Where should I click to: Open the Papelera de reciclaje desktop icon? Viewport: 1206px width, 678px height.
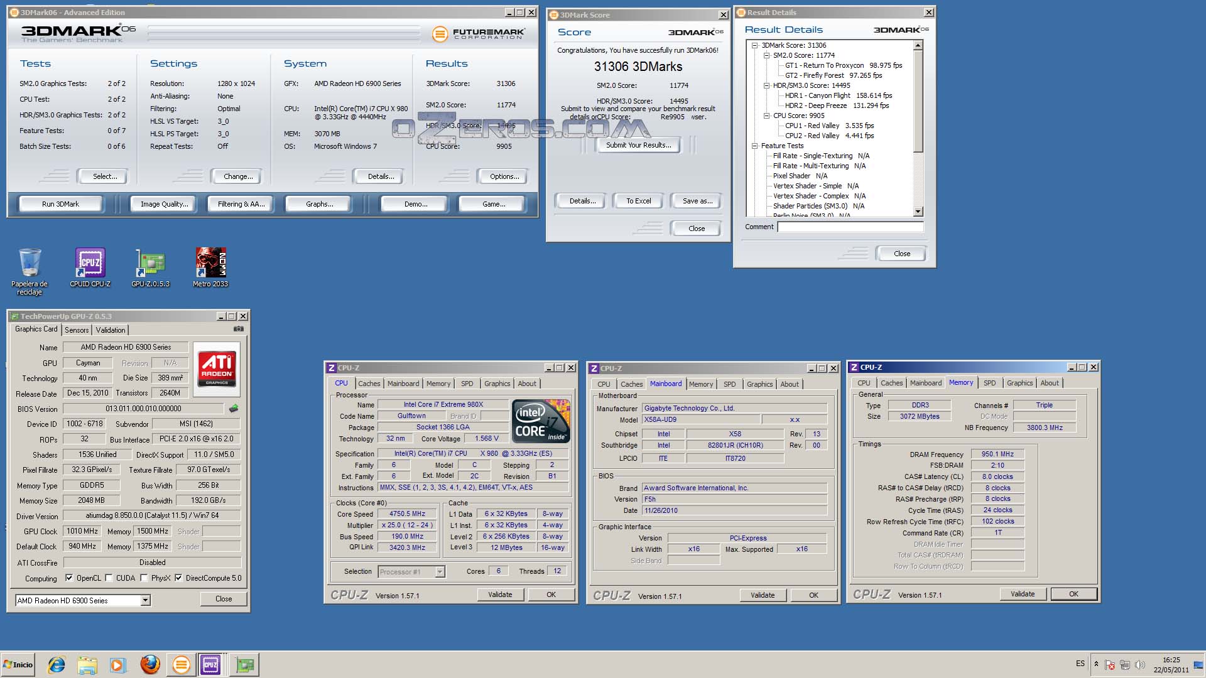pyautogui.click(x=30, y=271)
